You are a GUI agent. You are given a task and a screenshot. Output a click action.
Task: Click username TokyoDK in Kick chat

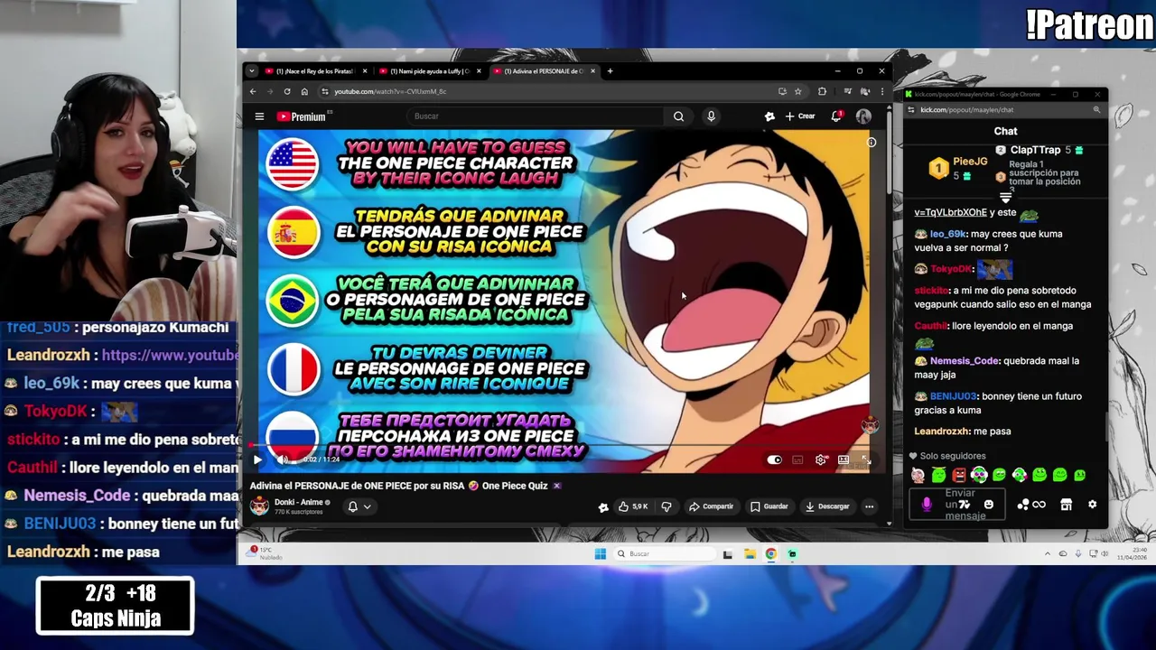[x=952, y=269]
